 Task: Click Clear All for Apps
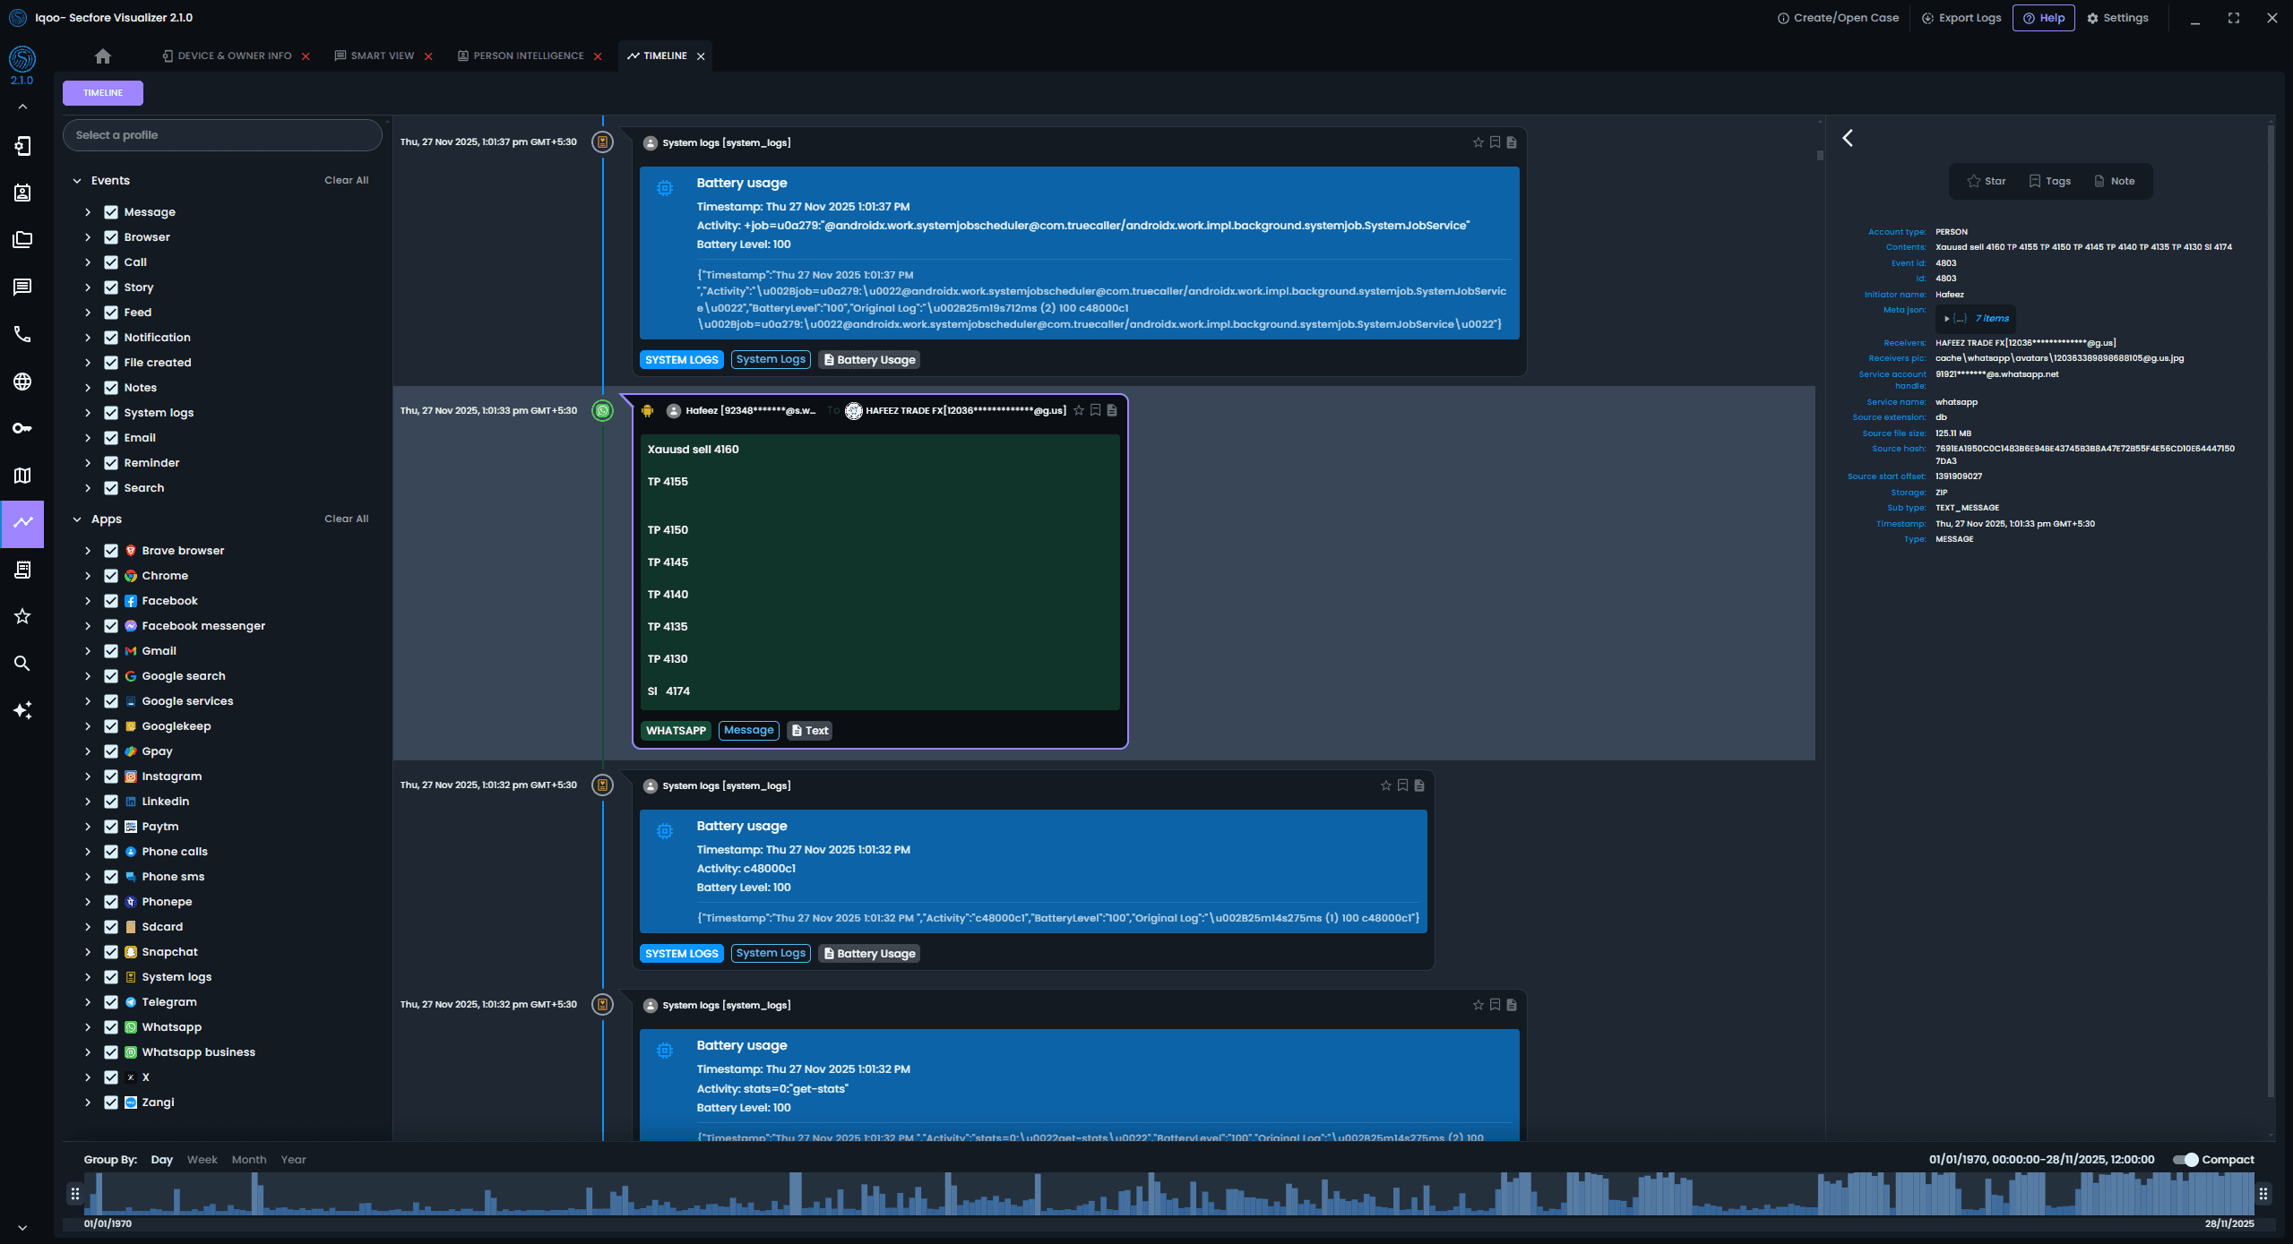click(x=346, y=519)
